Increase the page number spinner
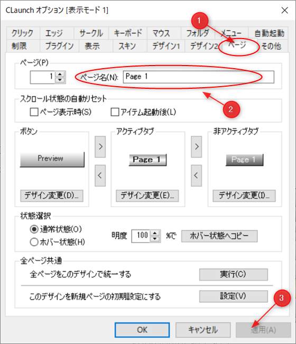296x344 pixels. coord(60,74)
